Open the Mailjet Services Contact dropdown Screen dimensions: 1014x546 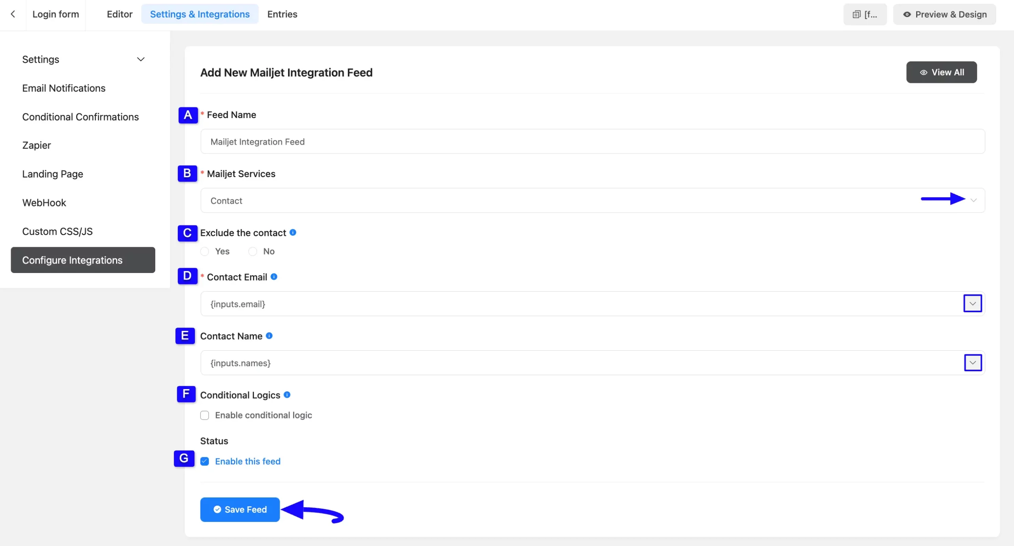pos(593,200)
